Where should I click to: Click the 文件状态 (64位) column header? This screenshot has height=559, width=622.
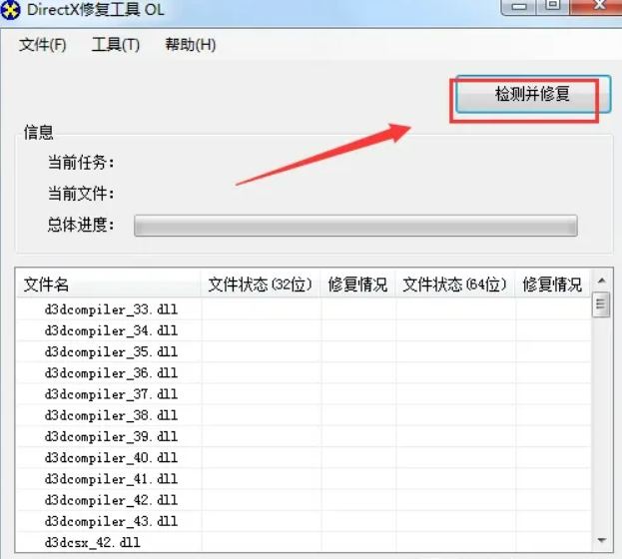455,284
